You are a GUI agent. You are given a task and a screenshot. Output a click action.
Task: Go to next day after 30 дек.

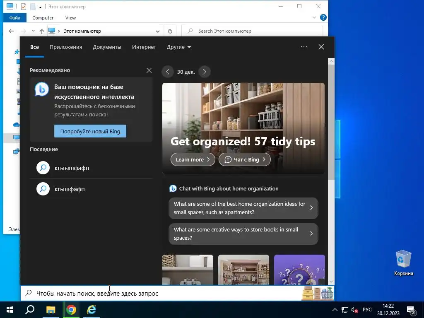coord(205,72)
